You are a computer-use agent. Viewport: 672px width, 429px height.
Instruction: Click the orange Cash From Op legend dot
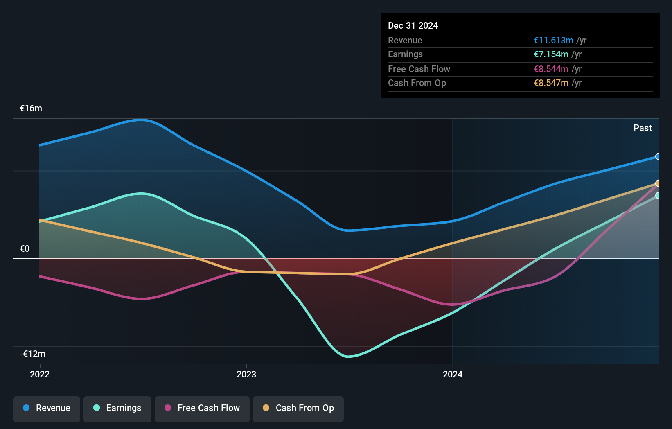coord(266,408)
